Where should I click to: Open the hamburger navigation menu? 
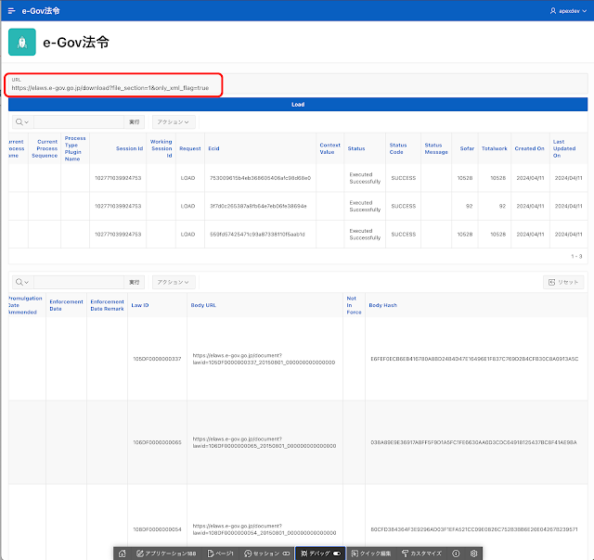click(x=11, y=11)
